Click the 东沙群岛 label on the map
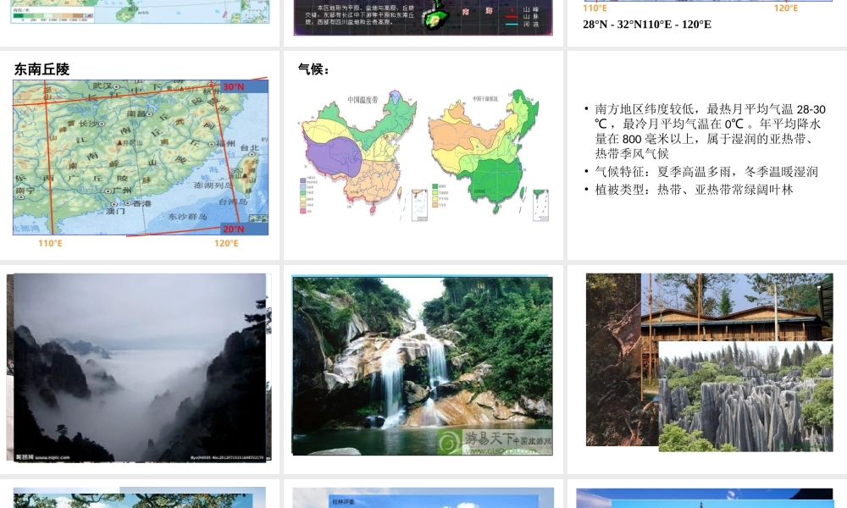This screenshot has height=508, width=847. [x=187, y=217]
